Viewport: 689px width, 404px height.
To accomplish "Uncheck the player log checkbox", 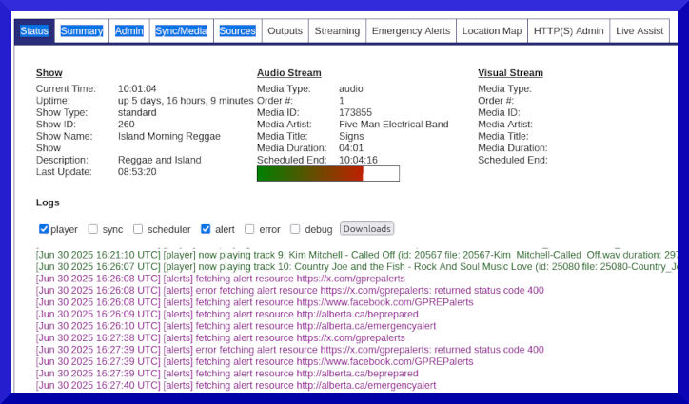I will pos(44,229).
